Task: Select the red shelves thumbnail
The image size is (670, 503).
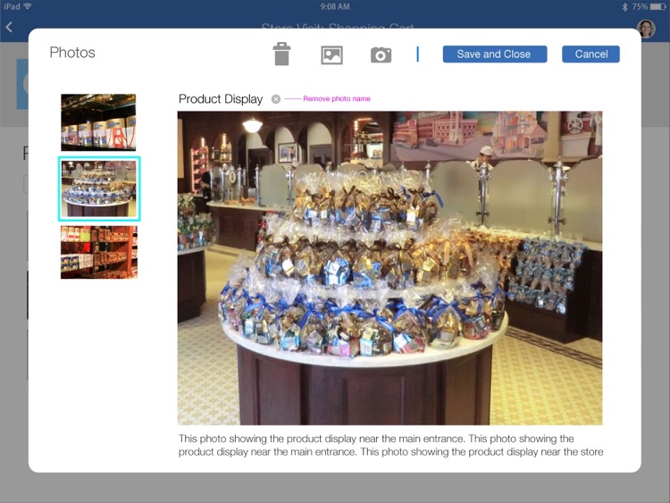Action: coord(99,252)
